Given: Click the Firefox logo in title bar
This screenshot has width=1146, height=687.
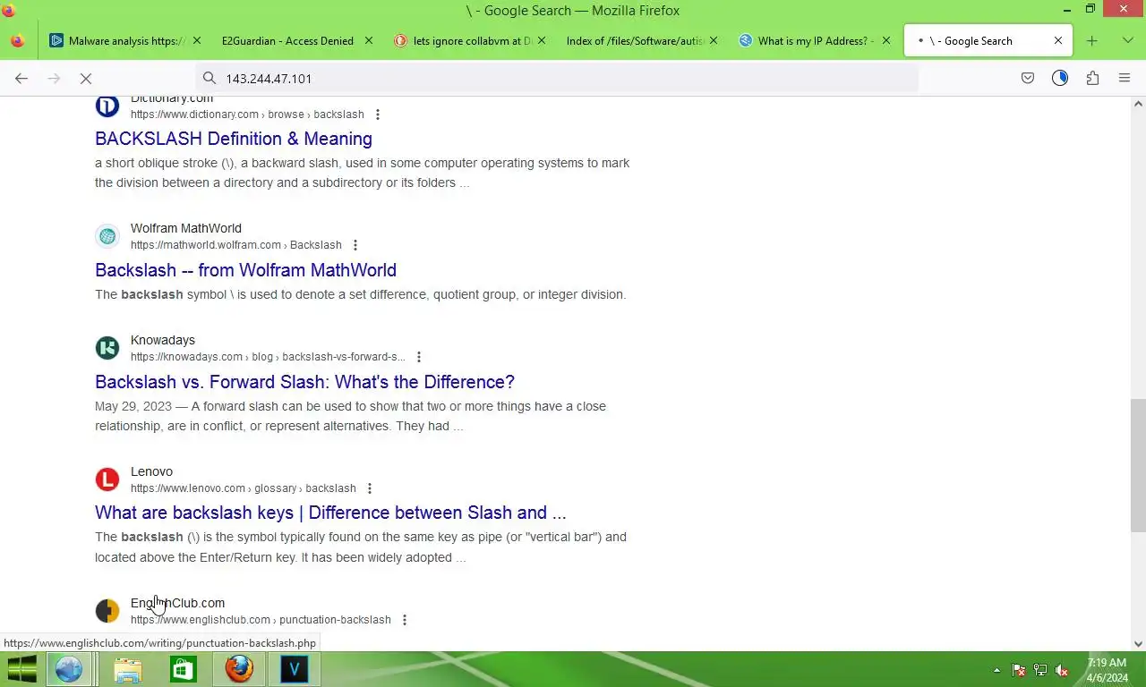Looking at the screenshot, I should (9, 11).
